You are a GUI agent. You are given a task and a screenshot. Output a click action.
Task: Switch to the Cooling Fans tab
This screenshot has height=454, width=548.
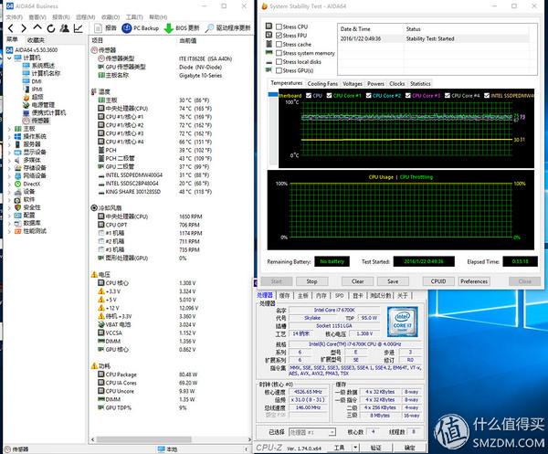(x=322, y=83)
